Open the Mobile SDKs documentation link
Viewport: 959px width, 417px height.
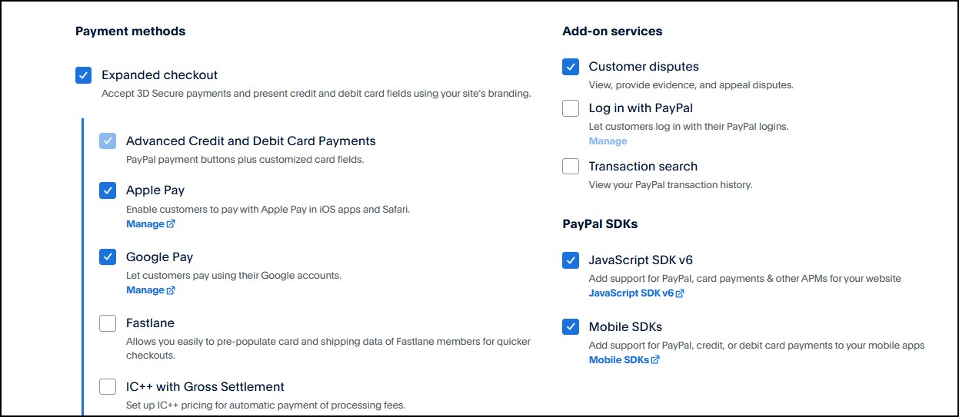coord(618,359)
